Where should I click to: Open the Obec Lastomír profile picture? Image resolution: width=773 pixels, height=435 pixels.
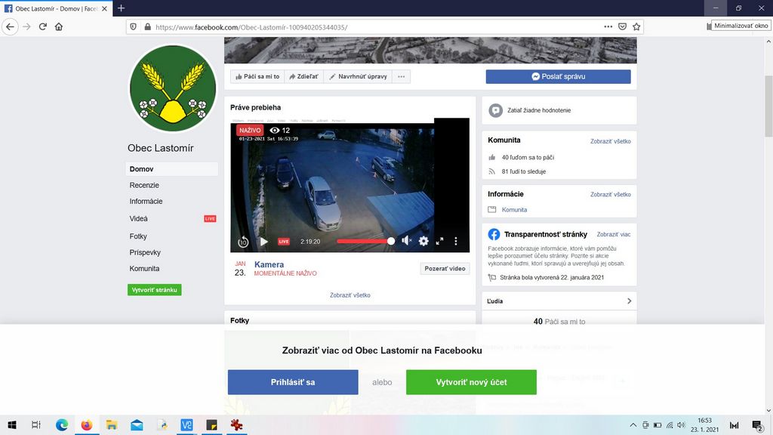173,89
